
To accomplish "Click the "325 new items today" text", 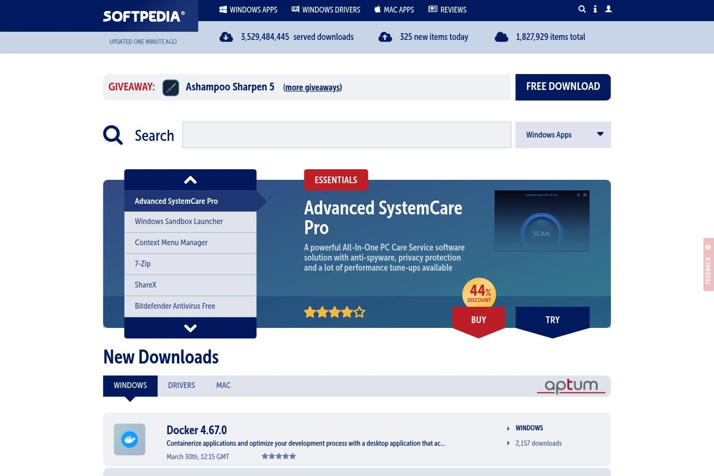I will coord(434,37).
